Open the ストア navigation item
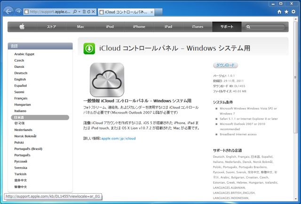301x204 pixels. tap(51, 27)
